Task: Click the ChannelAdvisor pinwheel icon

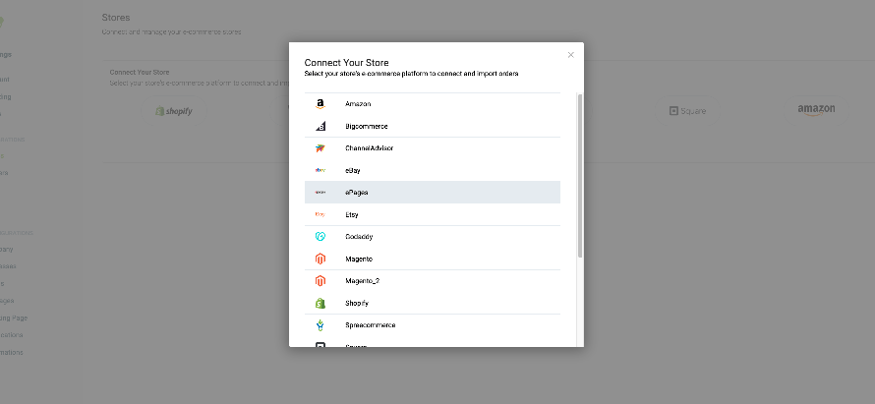Action: click(x=320, y=148)
